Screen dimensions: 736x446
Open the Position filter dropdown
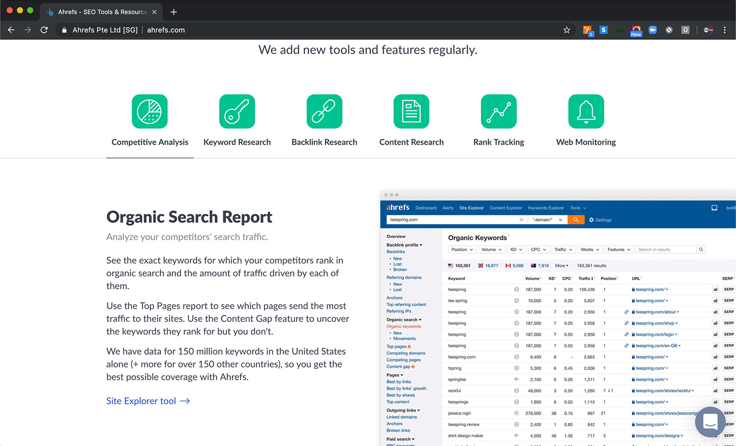[462, 250]
